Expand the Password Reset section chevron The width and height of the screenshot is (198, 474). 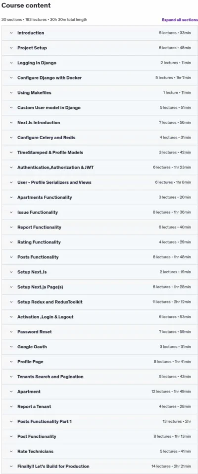tap(11, 331)
